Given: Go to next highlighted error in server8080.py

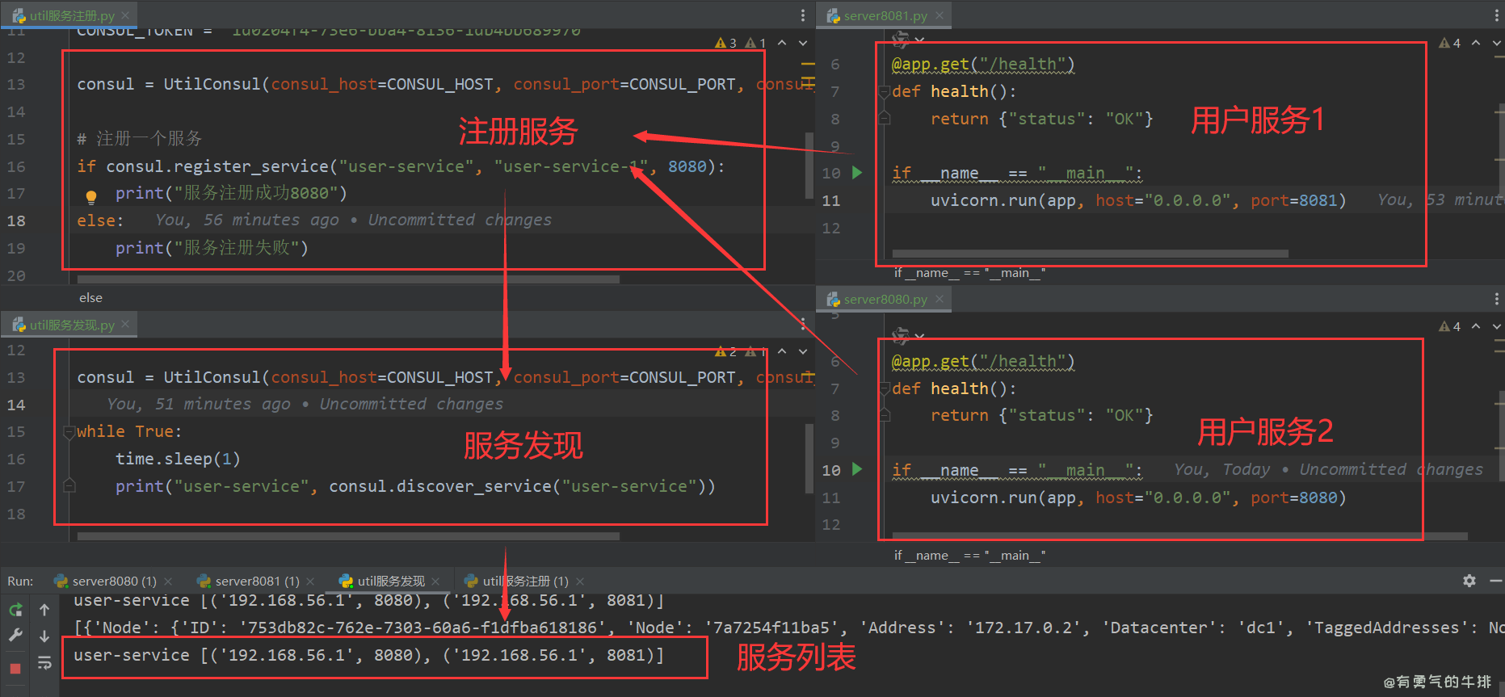Looking at the screenshot, I should coord(1497,325).
